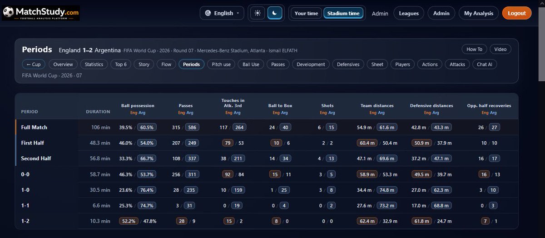The image size is (545, 238).
Task: Open the Ball Use tab
Action: click(251, 64)
